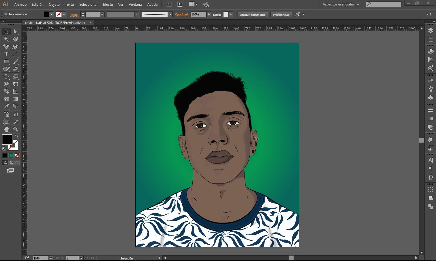The width and height of the screenshot is (436, 261).
Task: Reset default fill and stroke
Action: pos(4,149)
